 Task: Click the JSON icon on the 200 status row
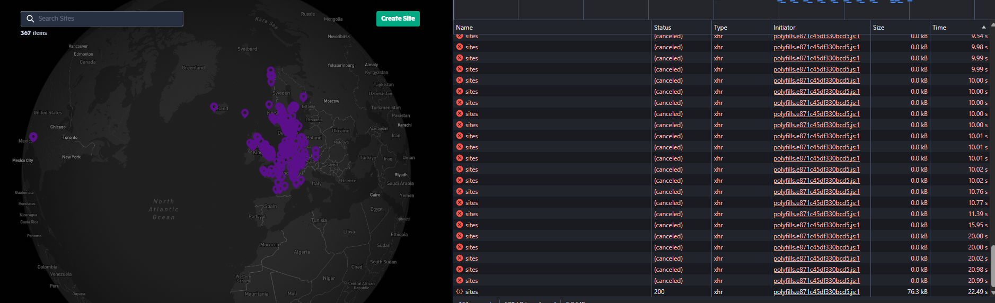click(460, 292)
